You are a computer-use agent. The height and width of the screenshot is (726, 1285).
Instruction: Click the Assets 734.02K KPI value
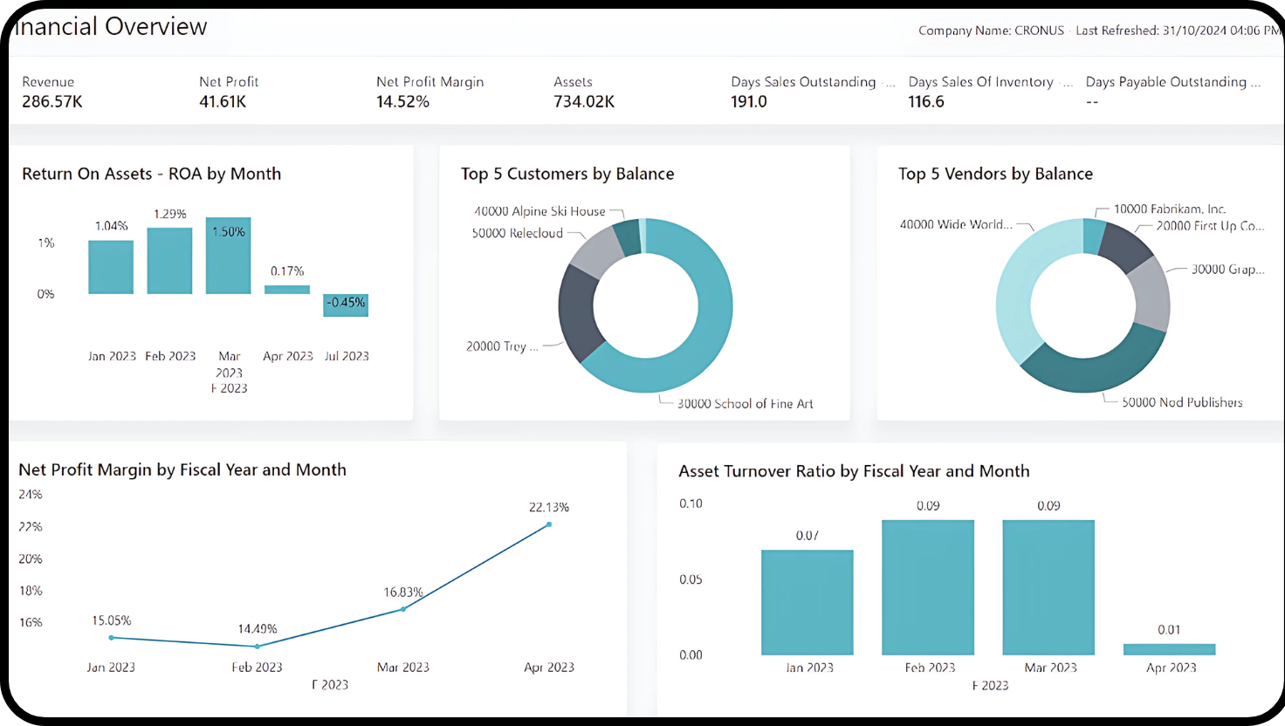(x=584, y=102)
